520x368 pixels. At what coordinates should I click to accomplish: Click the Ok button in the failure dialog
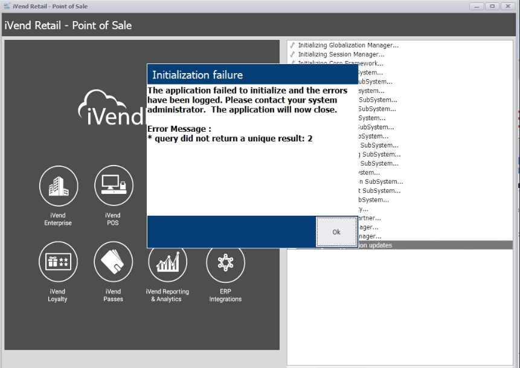[336, 231]
